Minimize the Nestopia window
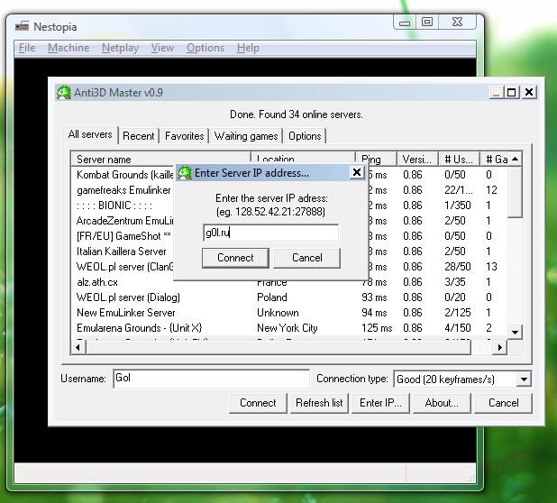The height and width of the screenshot is (503, 557). click(x=405, y=23)
